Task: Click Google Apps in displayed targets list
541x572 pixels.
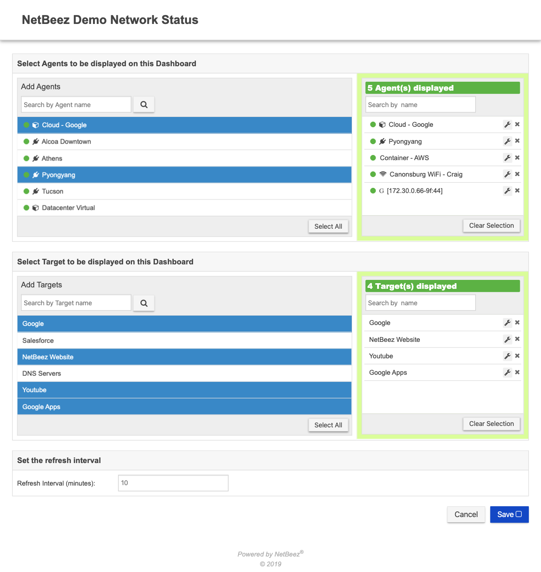Action: [388, 372]
